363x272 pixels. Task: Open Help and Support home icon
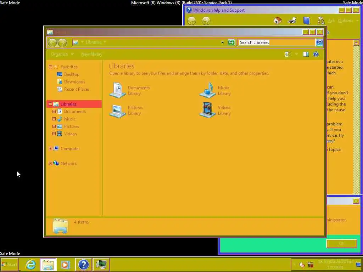click(277, 21)
